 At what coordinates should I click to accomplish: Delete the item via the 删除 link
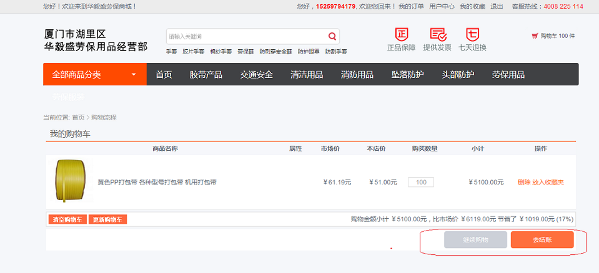tap(524, 182)
